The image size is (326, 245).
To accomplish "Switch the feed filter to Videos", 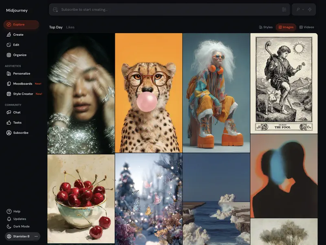I will [307, 27].
